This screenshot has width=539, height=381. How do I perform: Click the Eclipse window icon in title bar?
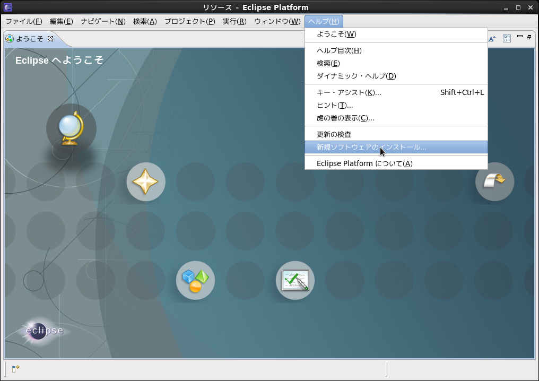click(7, 7)
